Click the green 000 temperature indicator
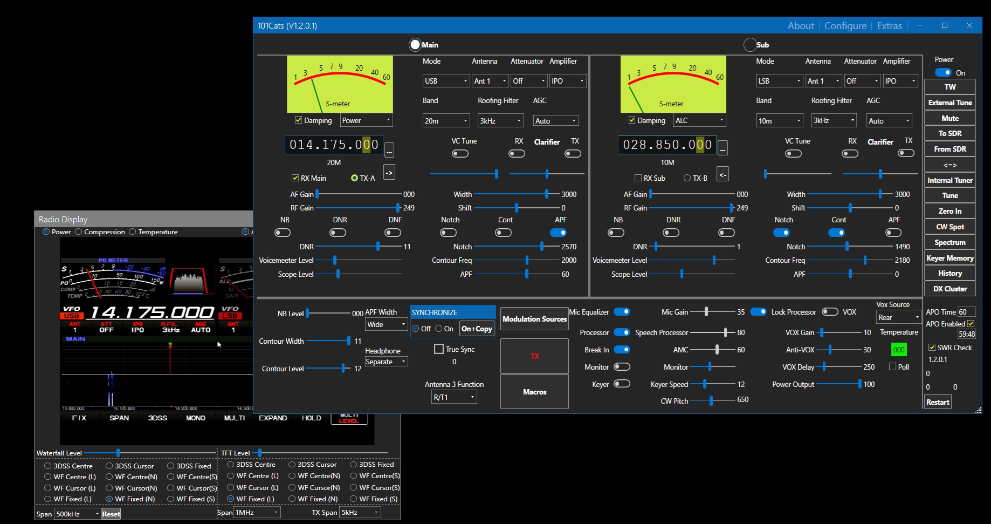The height and width of the screenshot is (524, 991). [x=899, y=350]
